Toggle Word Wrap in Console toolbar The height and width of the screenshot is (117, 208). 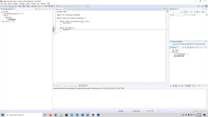point(184,86)
